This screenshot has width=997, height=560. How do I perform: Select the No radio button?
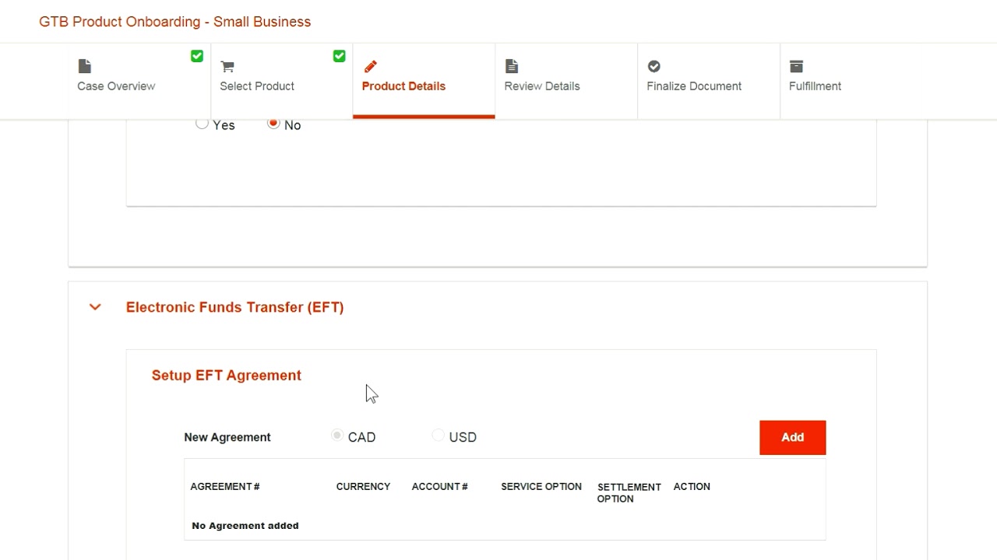(273, 124)
